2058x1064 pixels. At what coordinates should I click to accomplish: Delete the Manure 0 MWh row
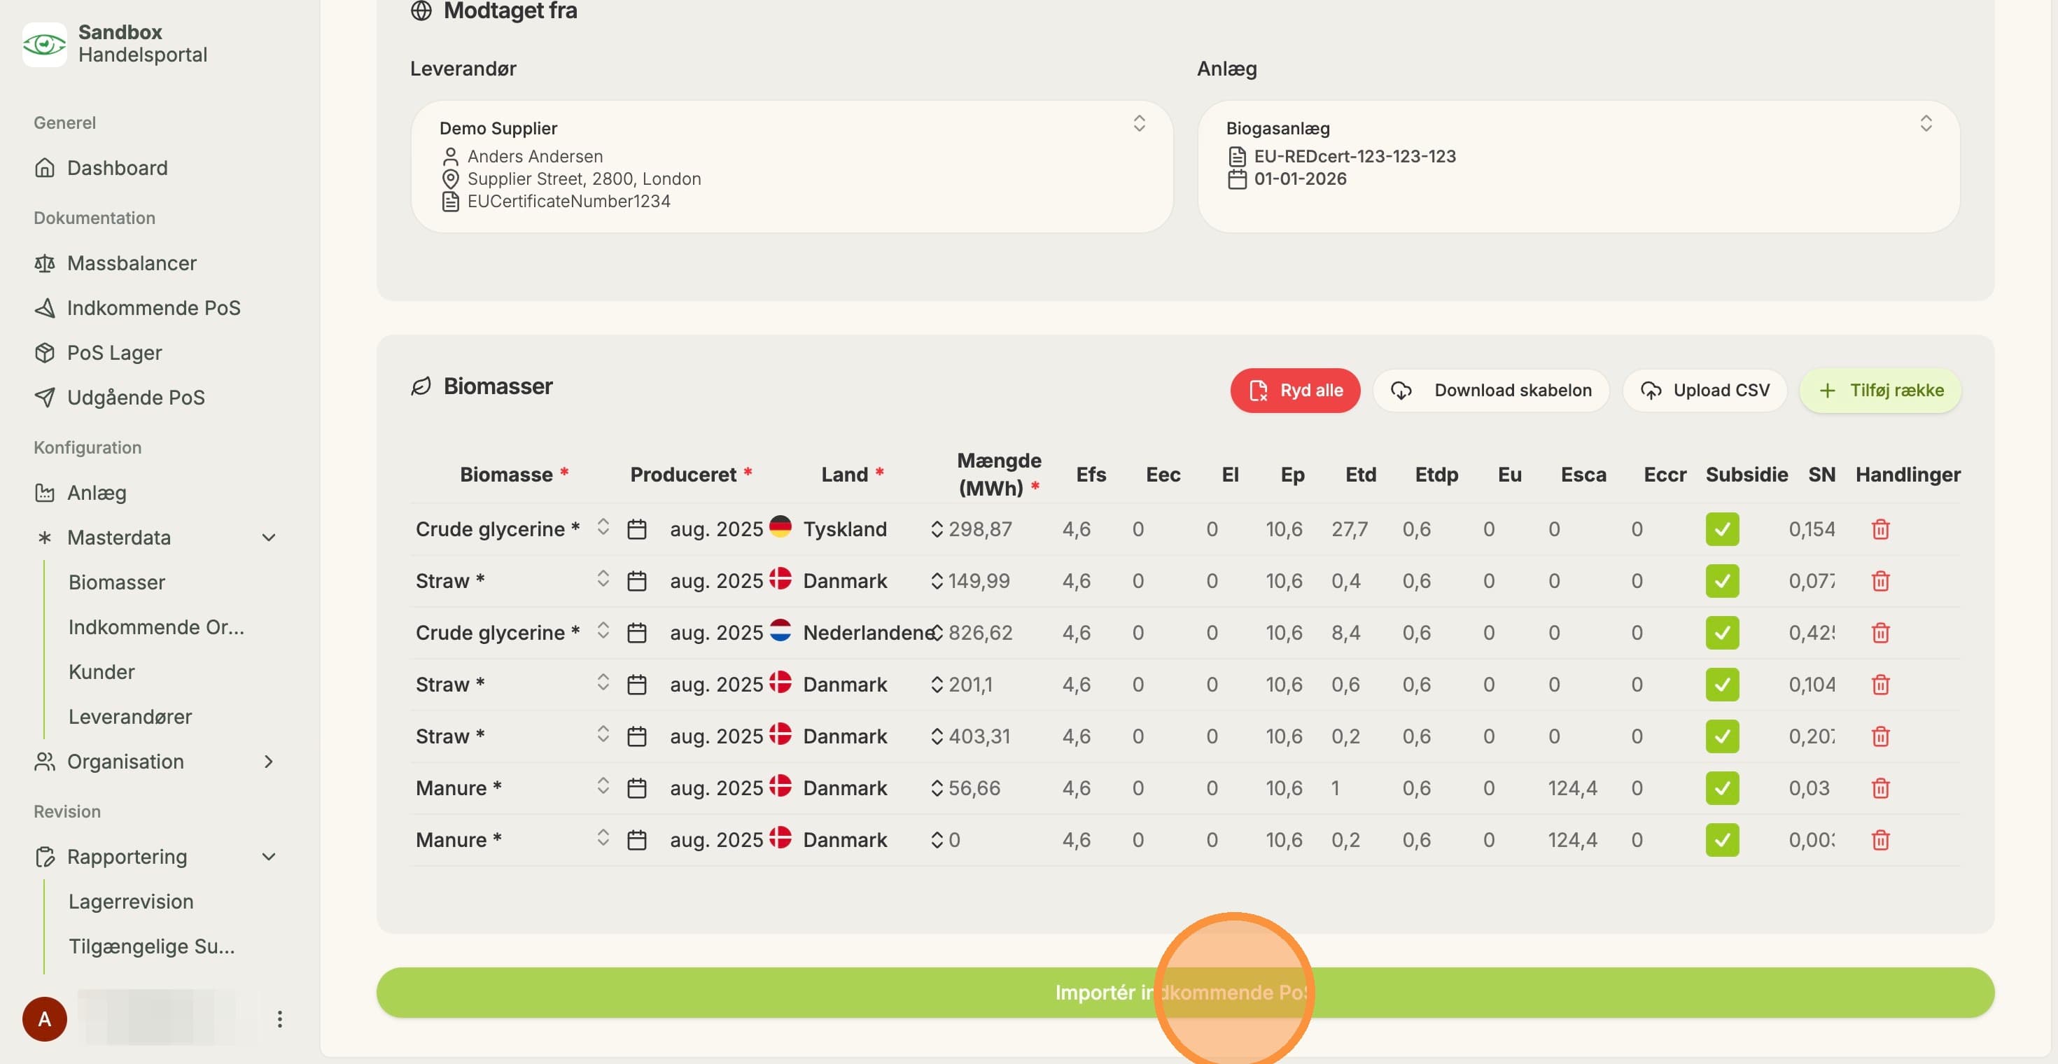(1881, 839)
